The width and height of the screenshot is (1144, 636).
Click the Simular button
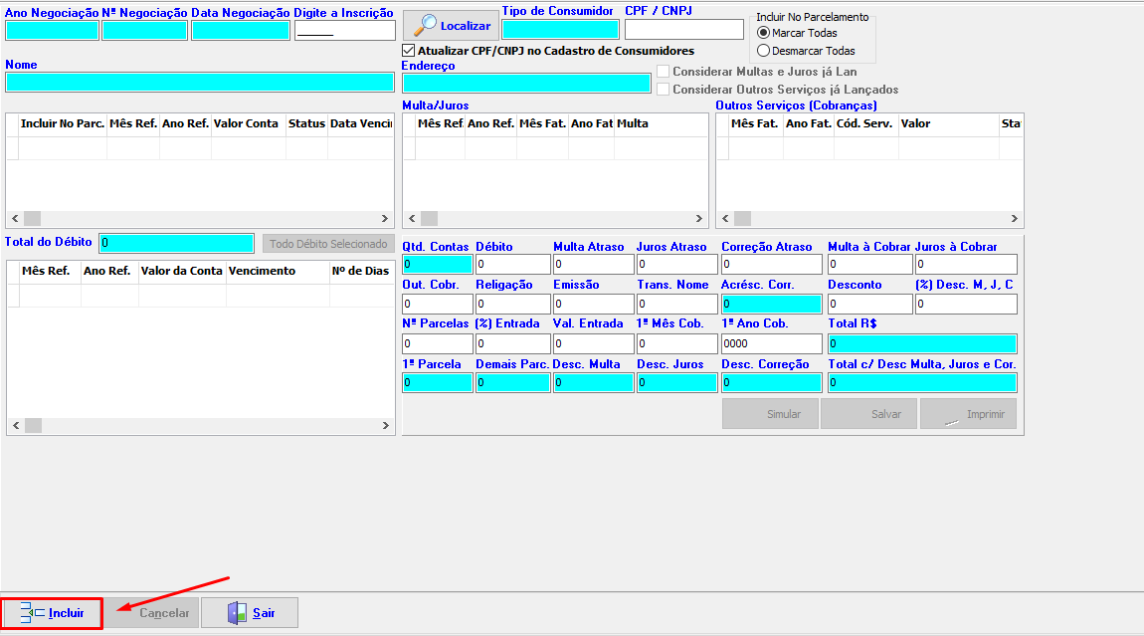click(x=770, y=414)
